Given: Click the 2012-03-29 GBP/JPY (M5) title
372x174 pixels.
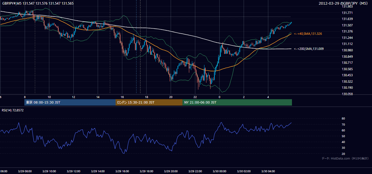Looking at the screenshot, I should click(x=344, y=3).
